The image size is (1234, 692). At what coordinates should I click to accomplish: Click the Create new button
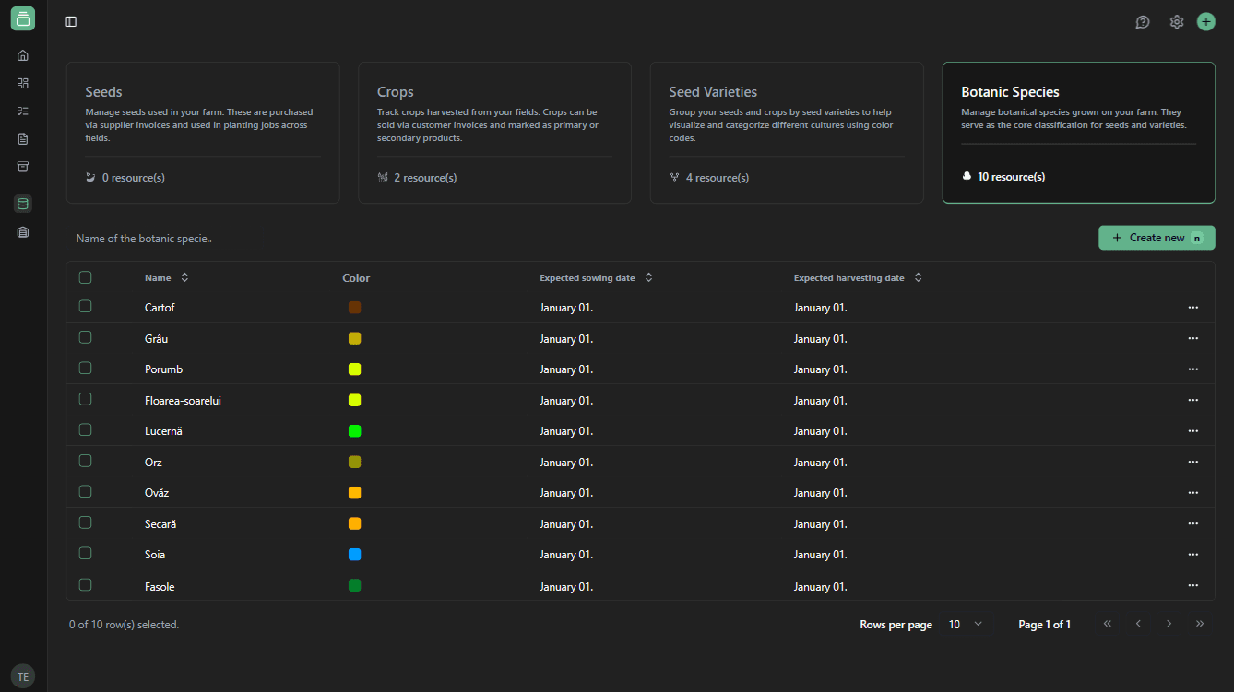[1156, 238]
